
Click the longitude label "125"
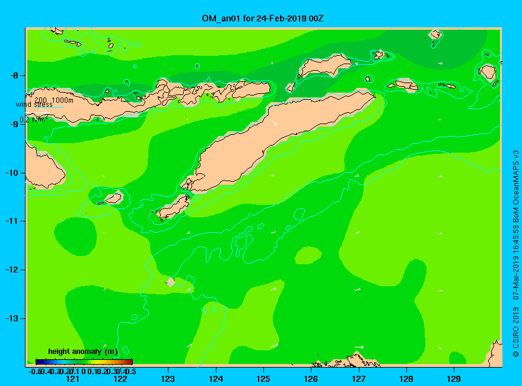point(263,379)
